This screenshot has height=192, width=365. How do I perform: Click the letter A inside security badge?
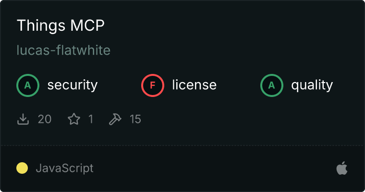28,85
